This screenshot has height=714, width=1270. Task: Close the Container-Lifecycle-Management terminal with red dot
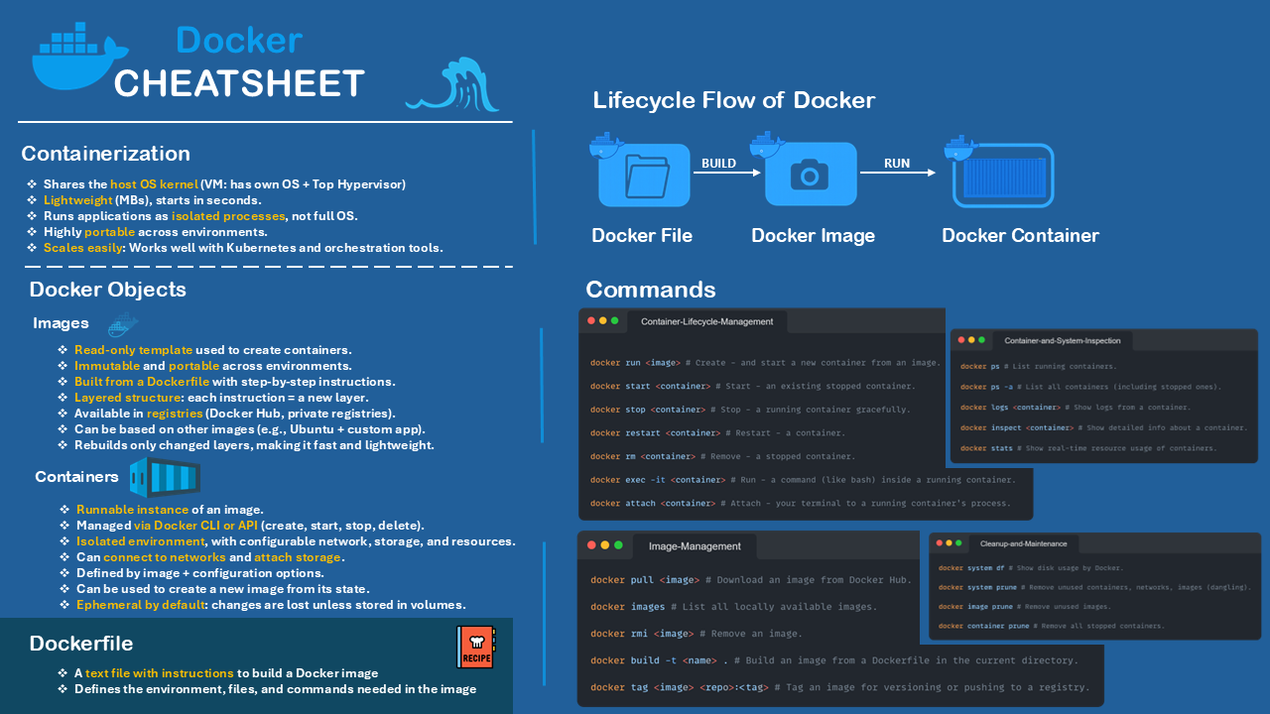point(591,321)
